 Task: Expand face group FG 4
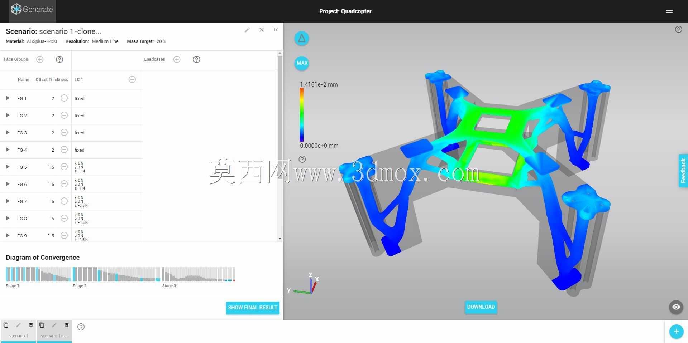click(7, 150)
